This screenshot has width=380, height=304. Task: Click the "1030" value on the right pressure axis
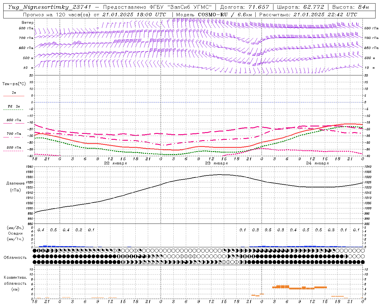click(x=368, y=177)
